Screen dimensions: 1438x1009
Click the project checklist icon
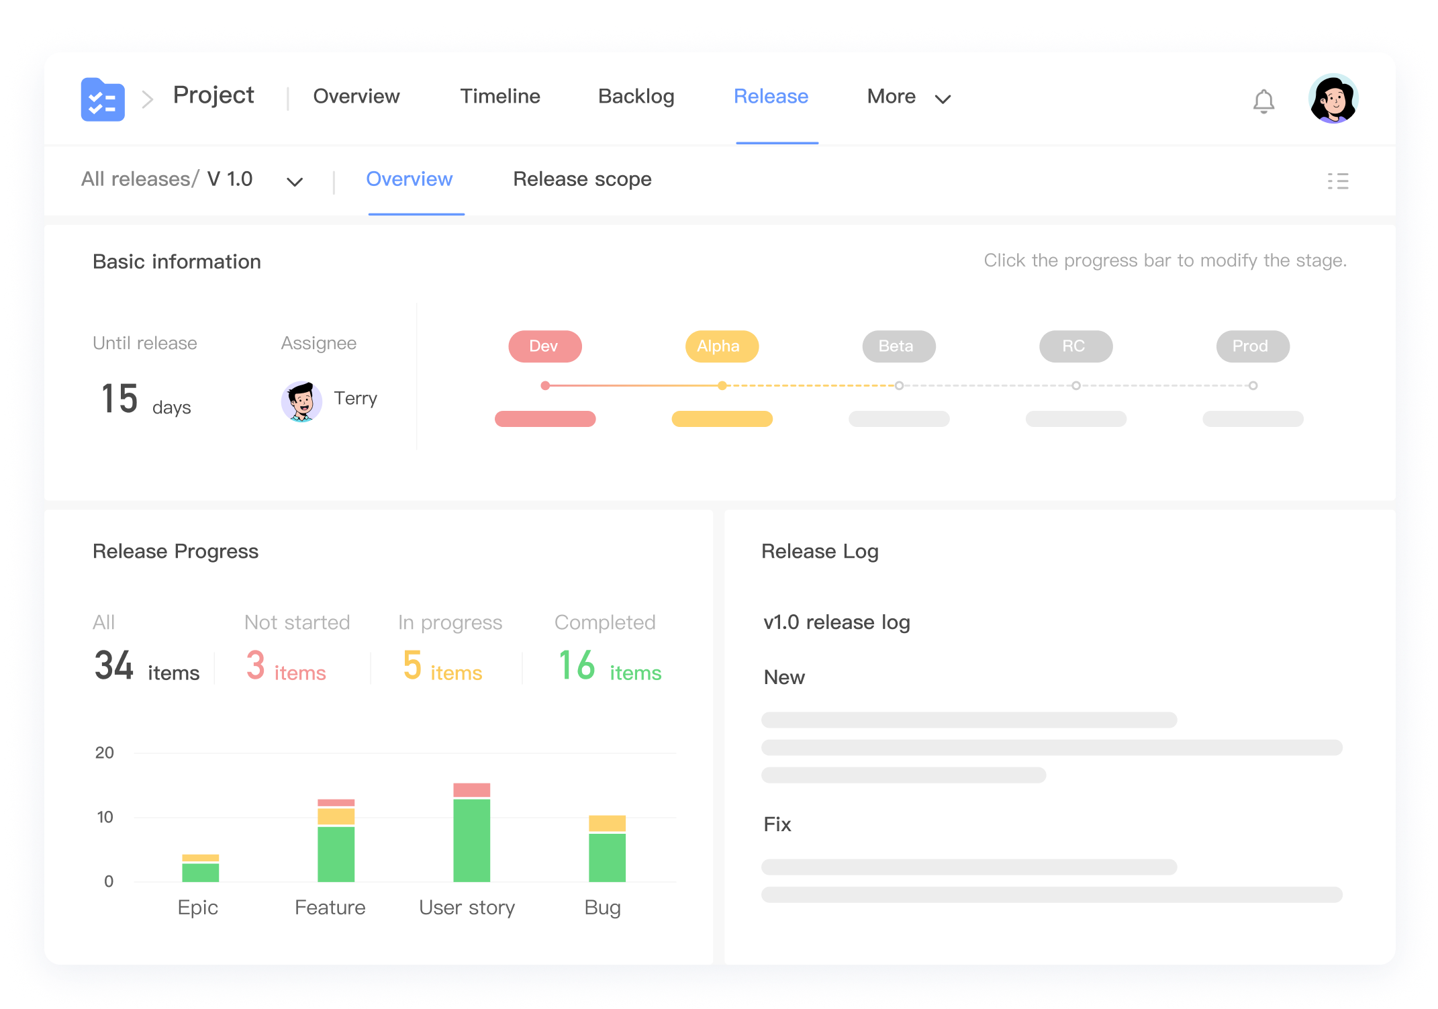102,99
